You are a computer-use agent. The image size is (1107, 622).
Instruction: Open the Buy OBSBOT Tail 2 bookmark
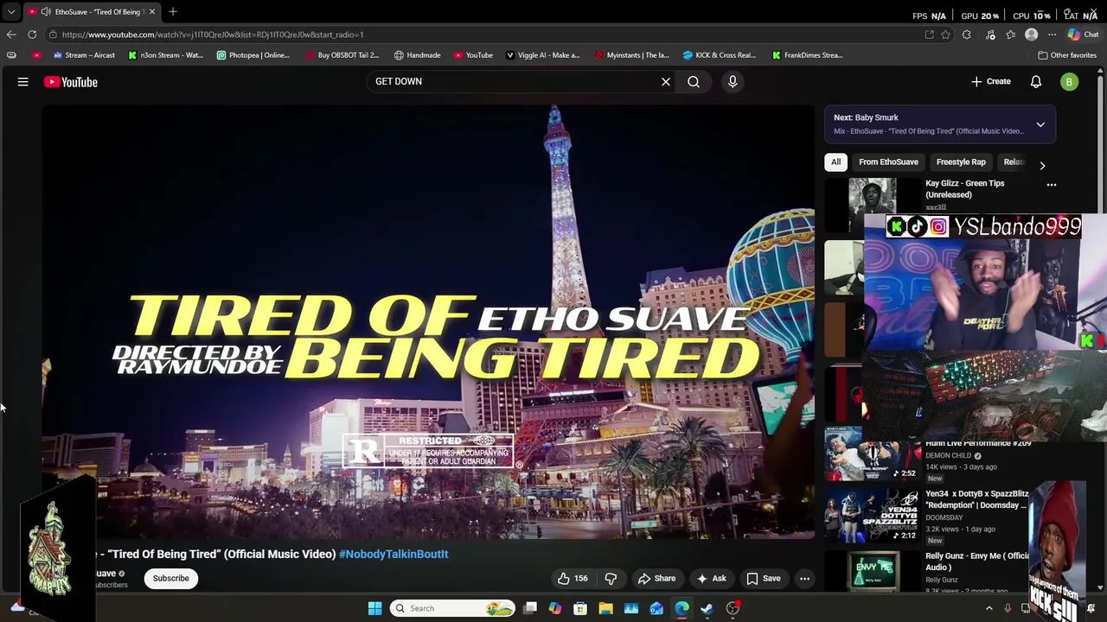[342, 55]
